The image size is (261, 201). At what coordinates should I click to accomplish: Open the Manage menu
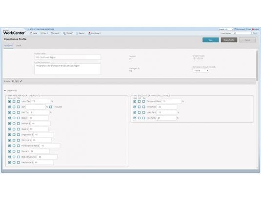point(68,33)
